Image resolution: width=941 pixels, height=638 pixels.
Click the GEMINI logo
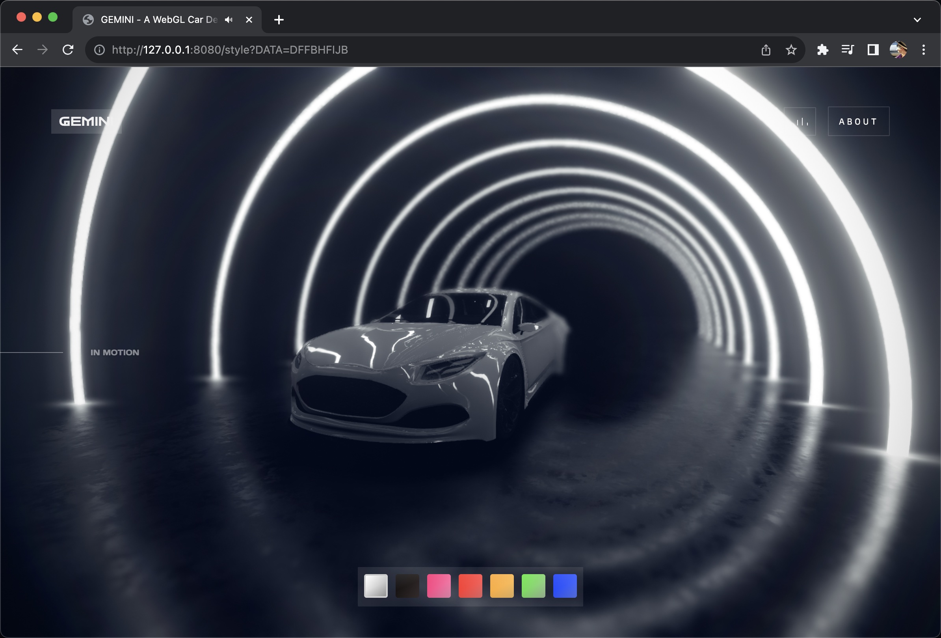(x=86, y=121)
